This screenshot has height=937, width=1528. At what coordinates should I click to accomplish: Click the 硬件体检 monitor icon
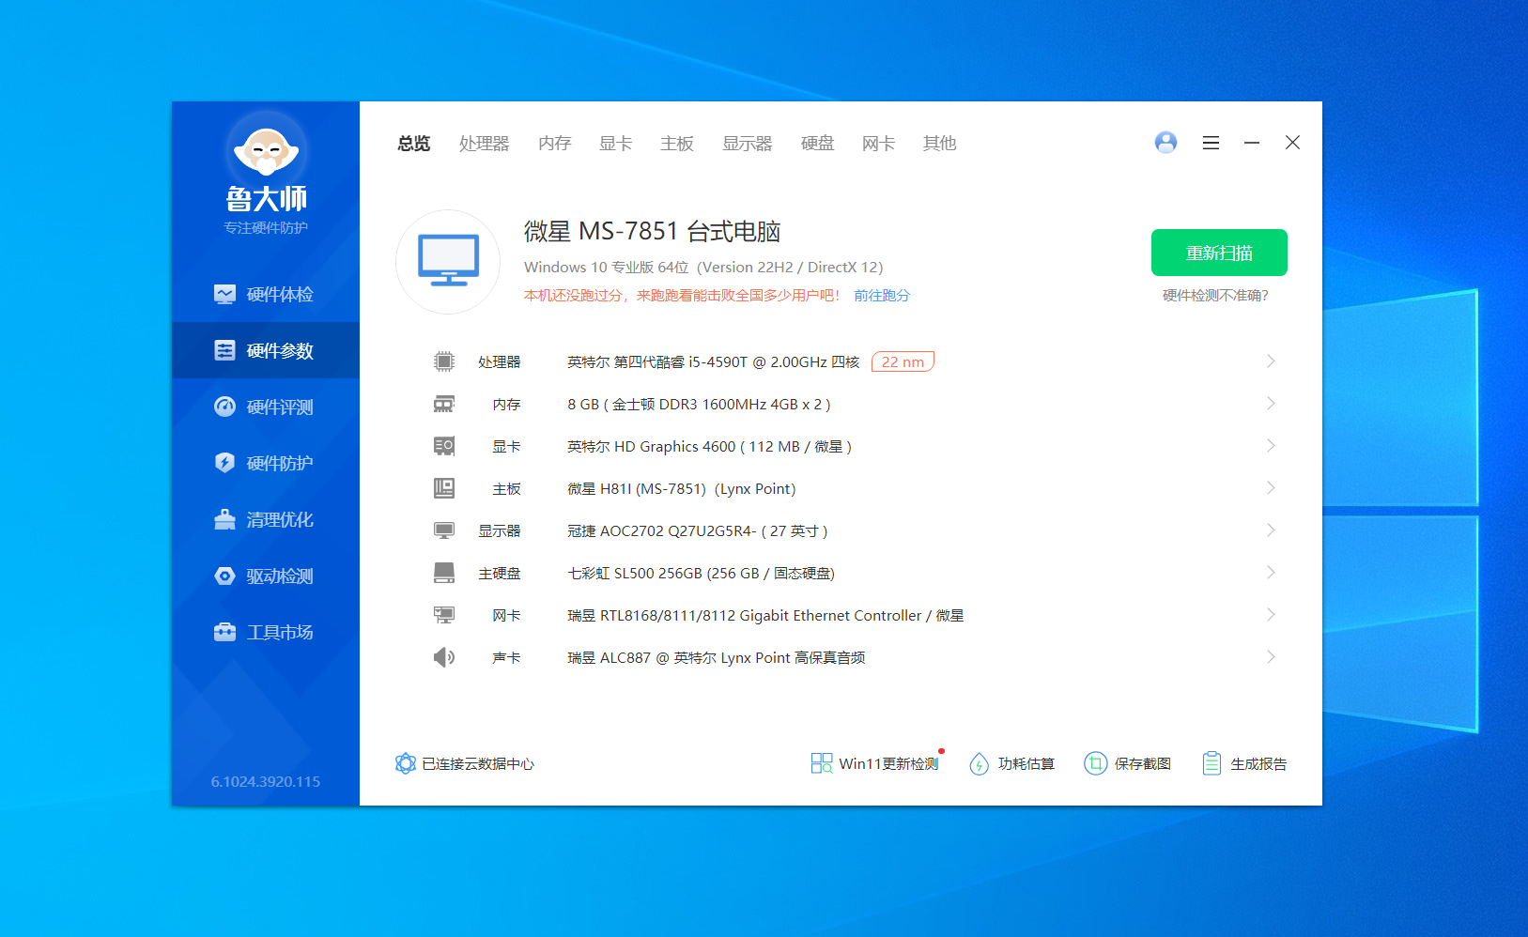coord(224,294)
